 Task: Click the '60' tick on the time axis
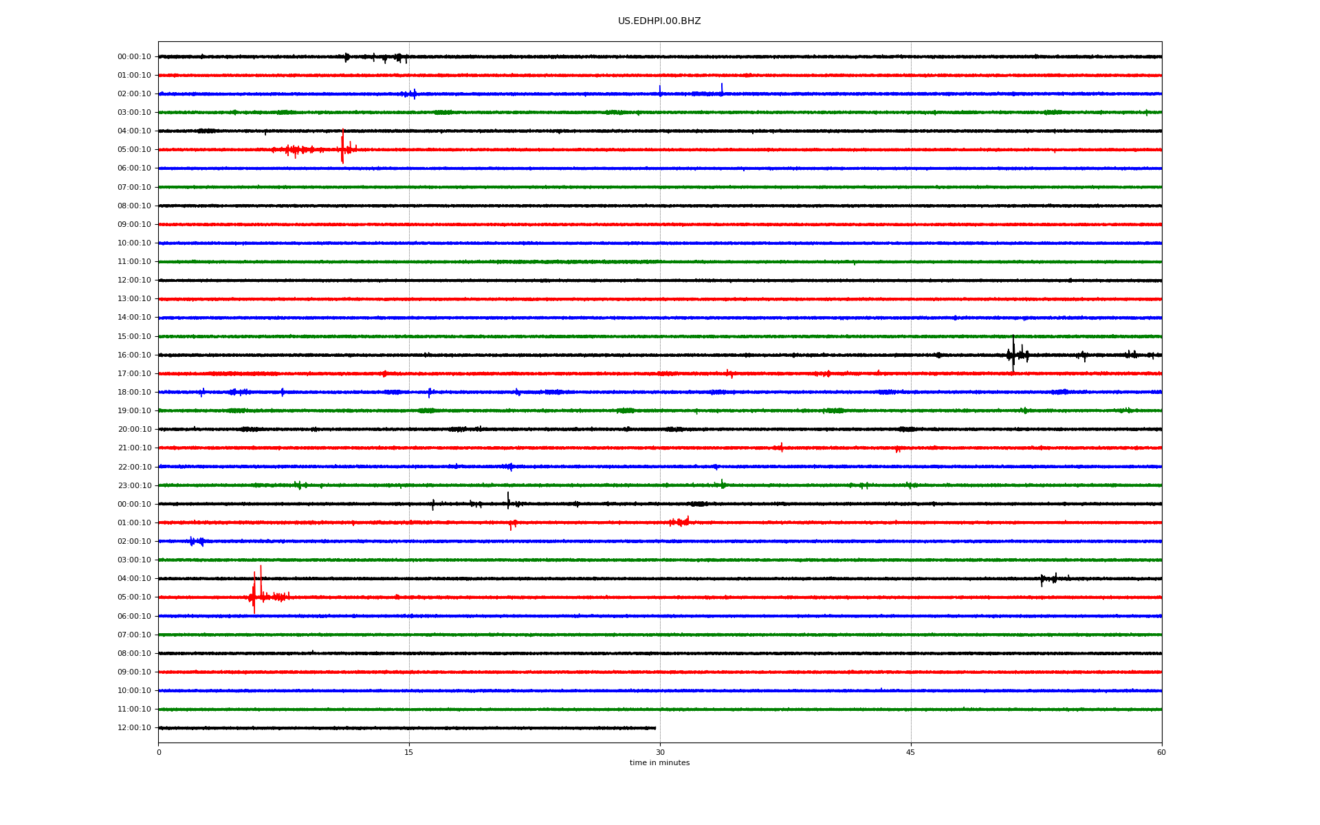click(x=1161, y=752)
